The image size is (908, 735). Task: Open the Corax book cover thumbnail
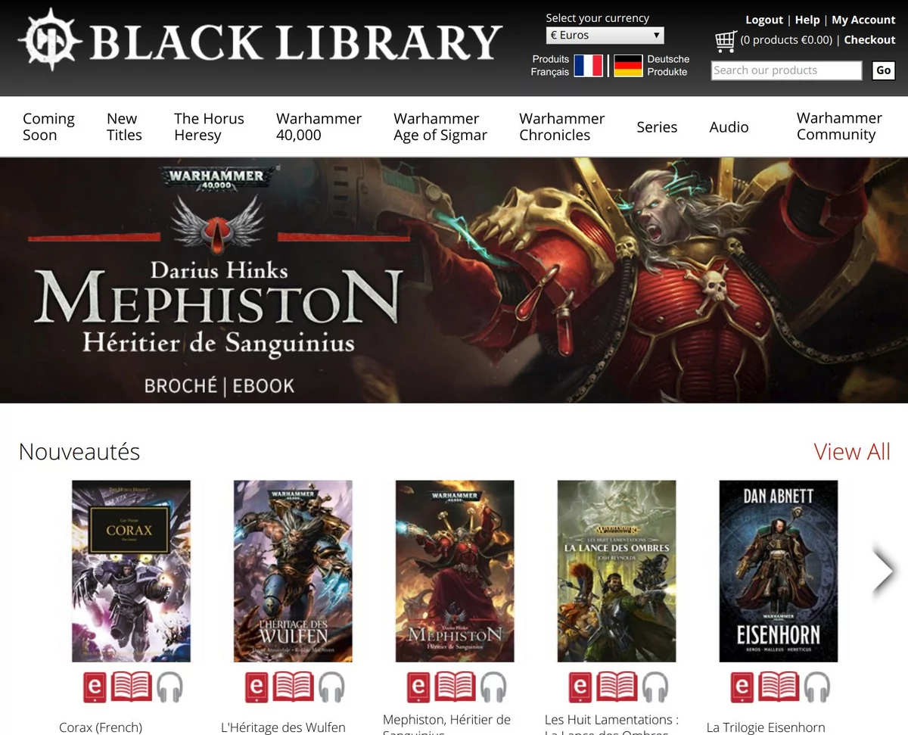[x=131, y=571]
